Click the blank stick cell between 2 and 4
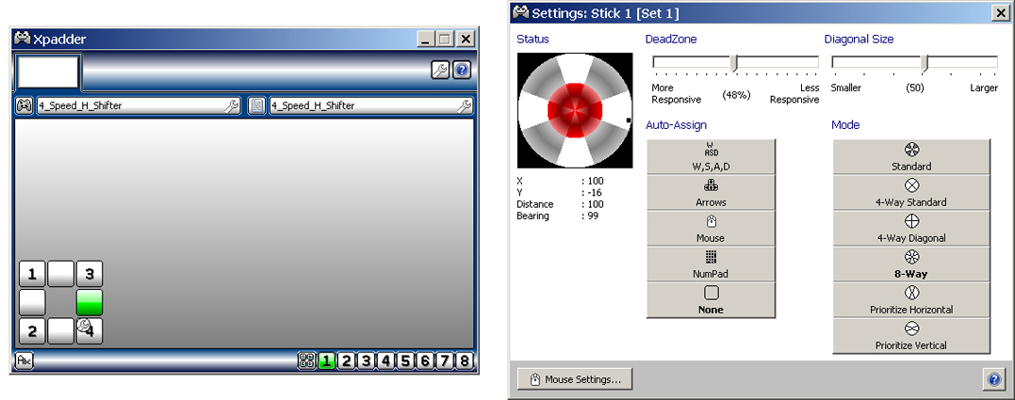 click(61, 331)
